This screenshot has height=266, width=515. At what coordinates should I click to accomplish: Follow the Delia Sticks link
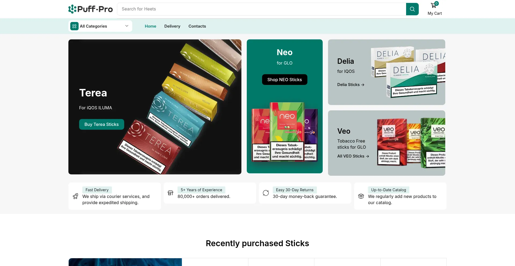pos(351,85)
